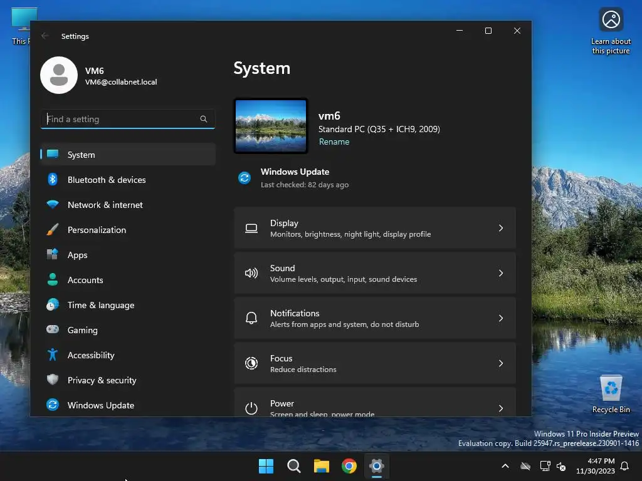642x481 pixels.
Task: Open Network & internet settings
Action: (128, 205)
